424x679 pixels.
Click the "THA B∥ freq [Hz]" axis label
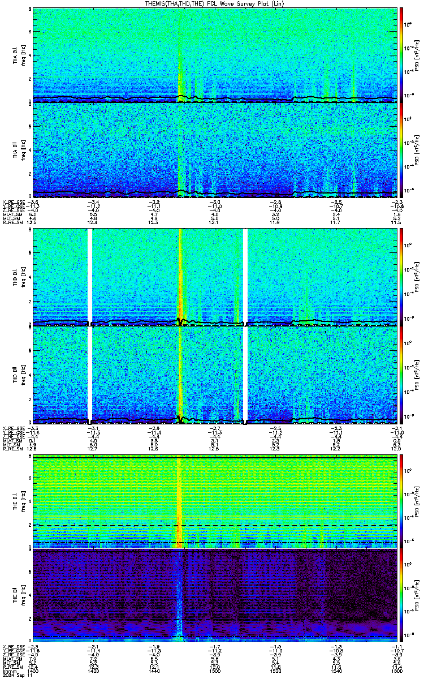point(18,150)
